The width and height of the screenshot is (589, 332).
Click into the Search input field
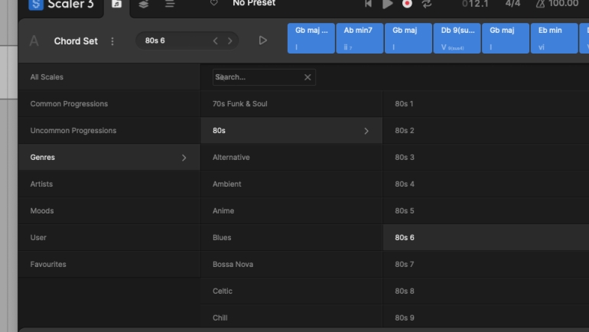[256, 77]
